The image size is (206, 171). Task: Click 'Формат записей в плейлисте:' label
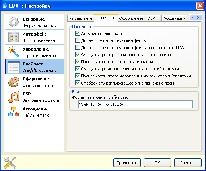(100, 97)
